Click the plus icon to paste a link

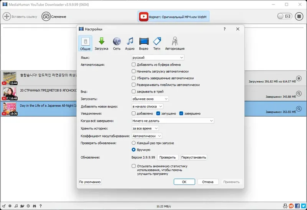point(7,17)
